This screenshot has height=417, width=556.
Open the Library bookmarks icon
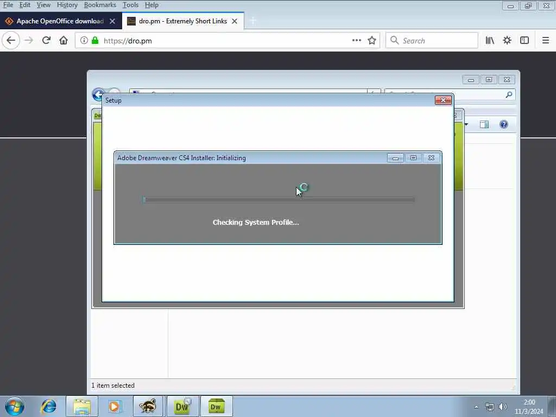pyautogui.click(x=490, y=40)
